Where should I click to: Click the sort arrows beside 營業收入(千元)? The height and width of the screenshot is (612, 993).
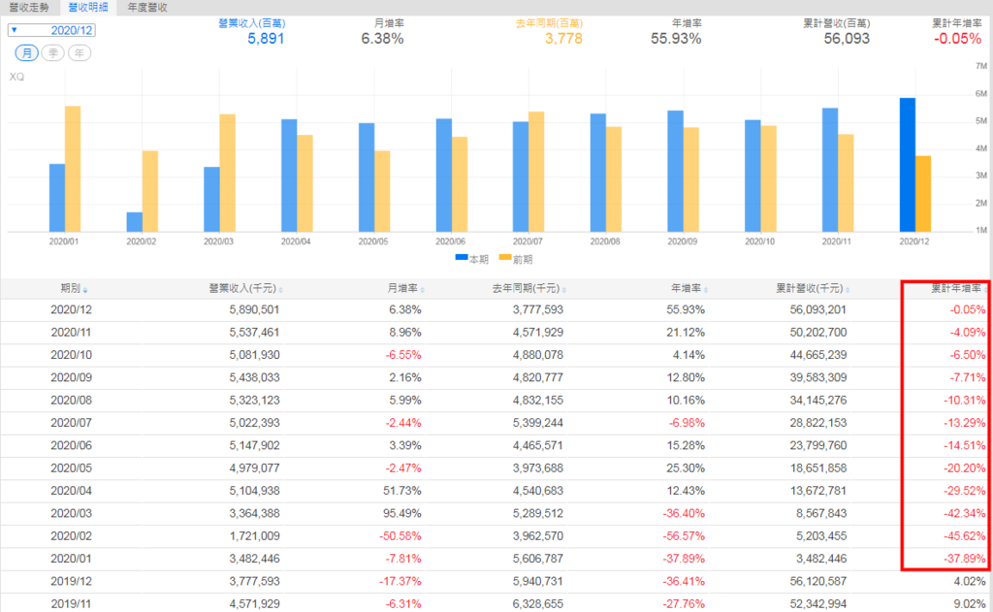click(x=280, y=290)
